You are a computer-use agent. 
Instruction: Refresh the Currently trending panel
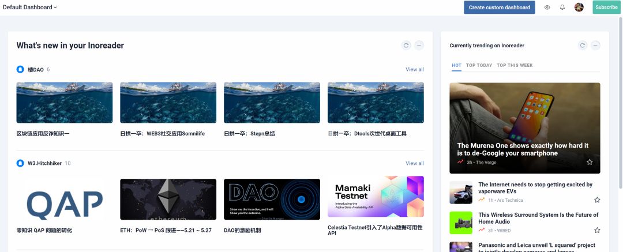click(x=583, y=46)
